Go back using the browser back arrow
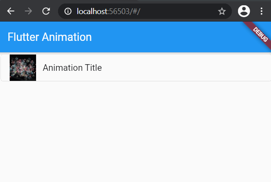This screenshot has width=271, height=182. click(x=11, y=11)
